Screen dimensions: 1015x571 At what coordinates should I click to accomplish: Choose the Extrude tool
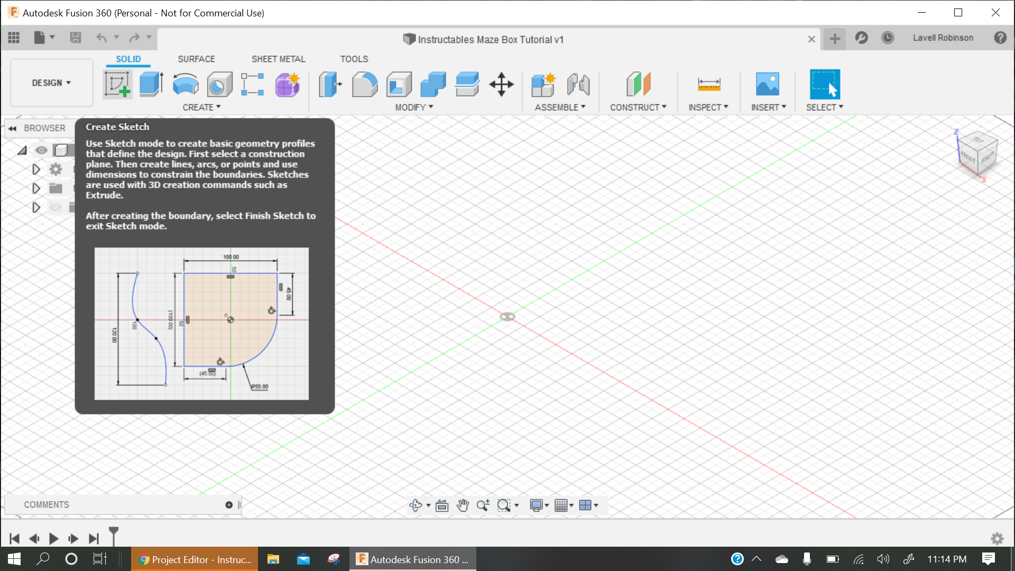pyautogui.click(x=151, y=84)
